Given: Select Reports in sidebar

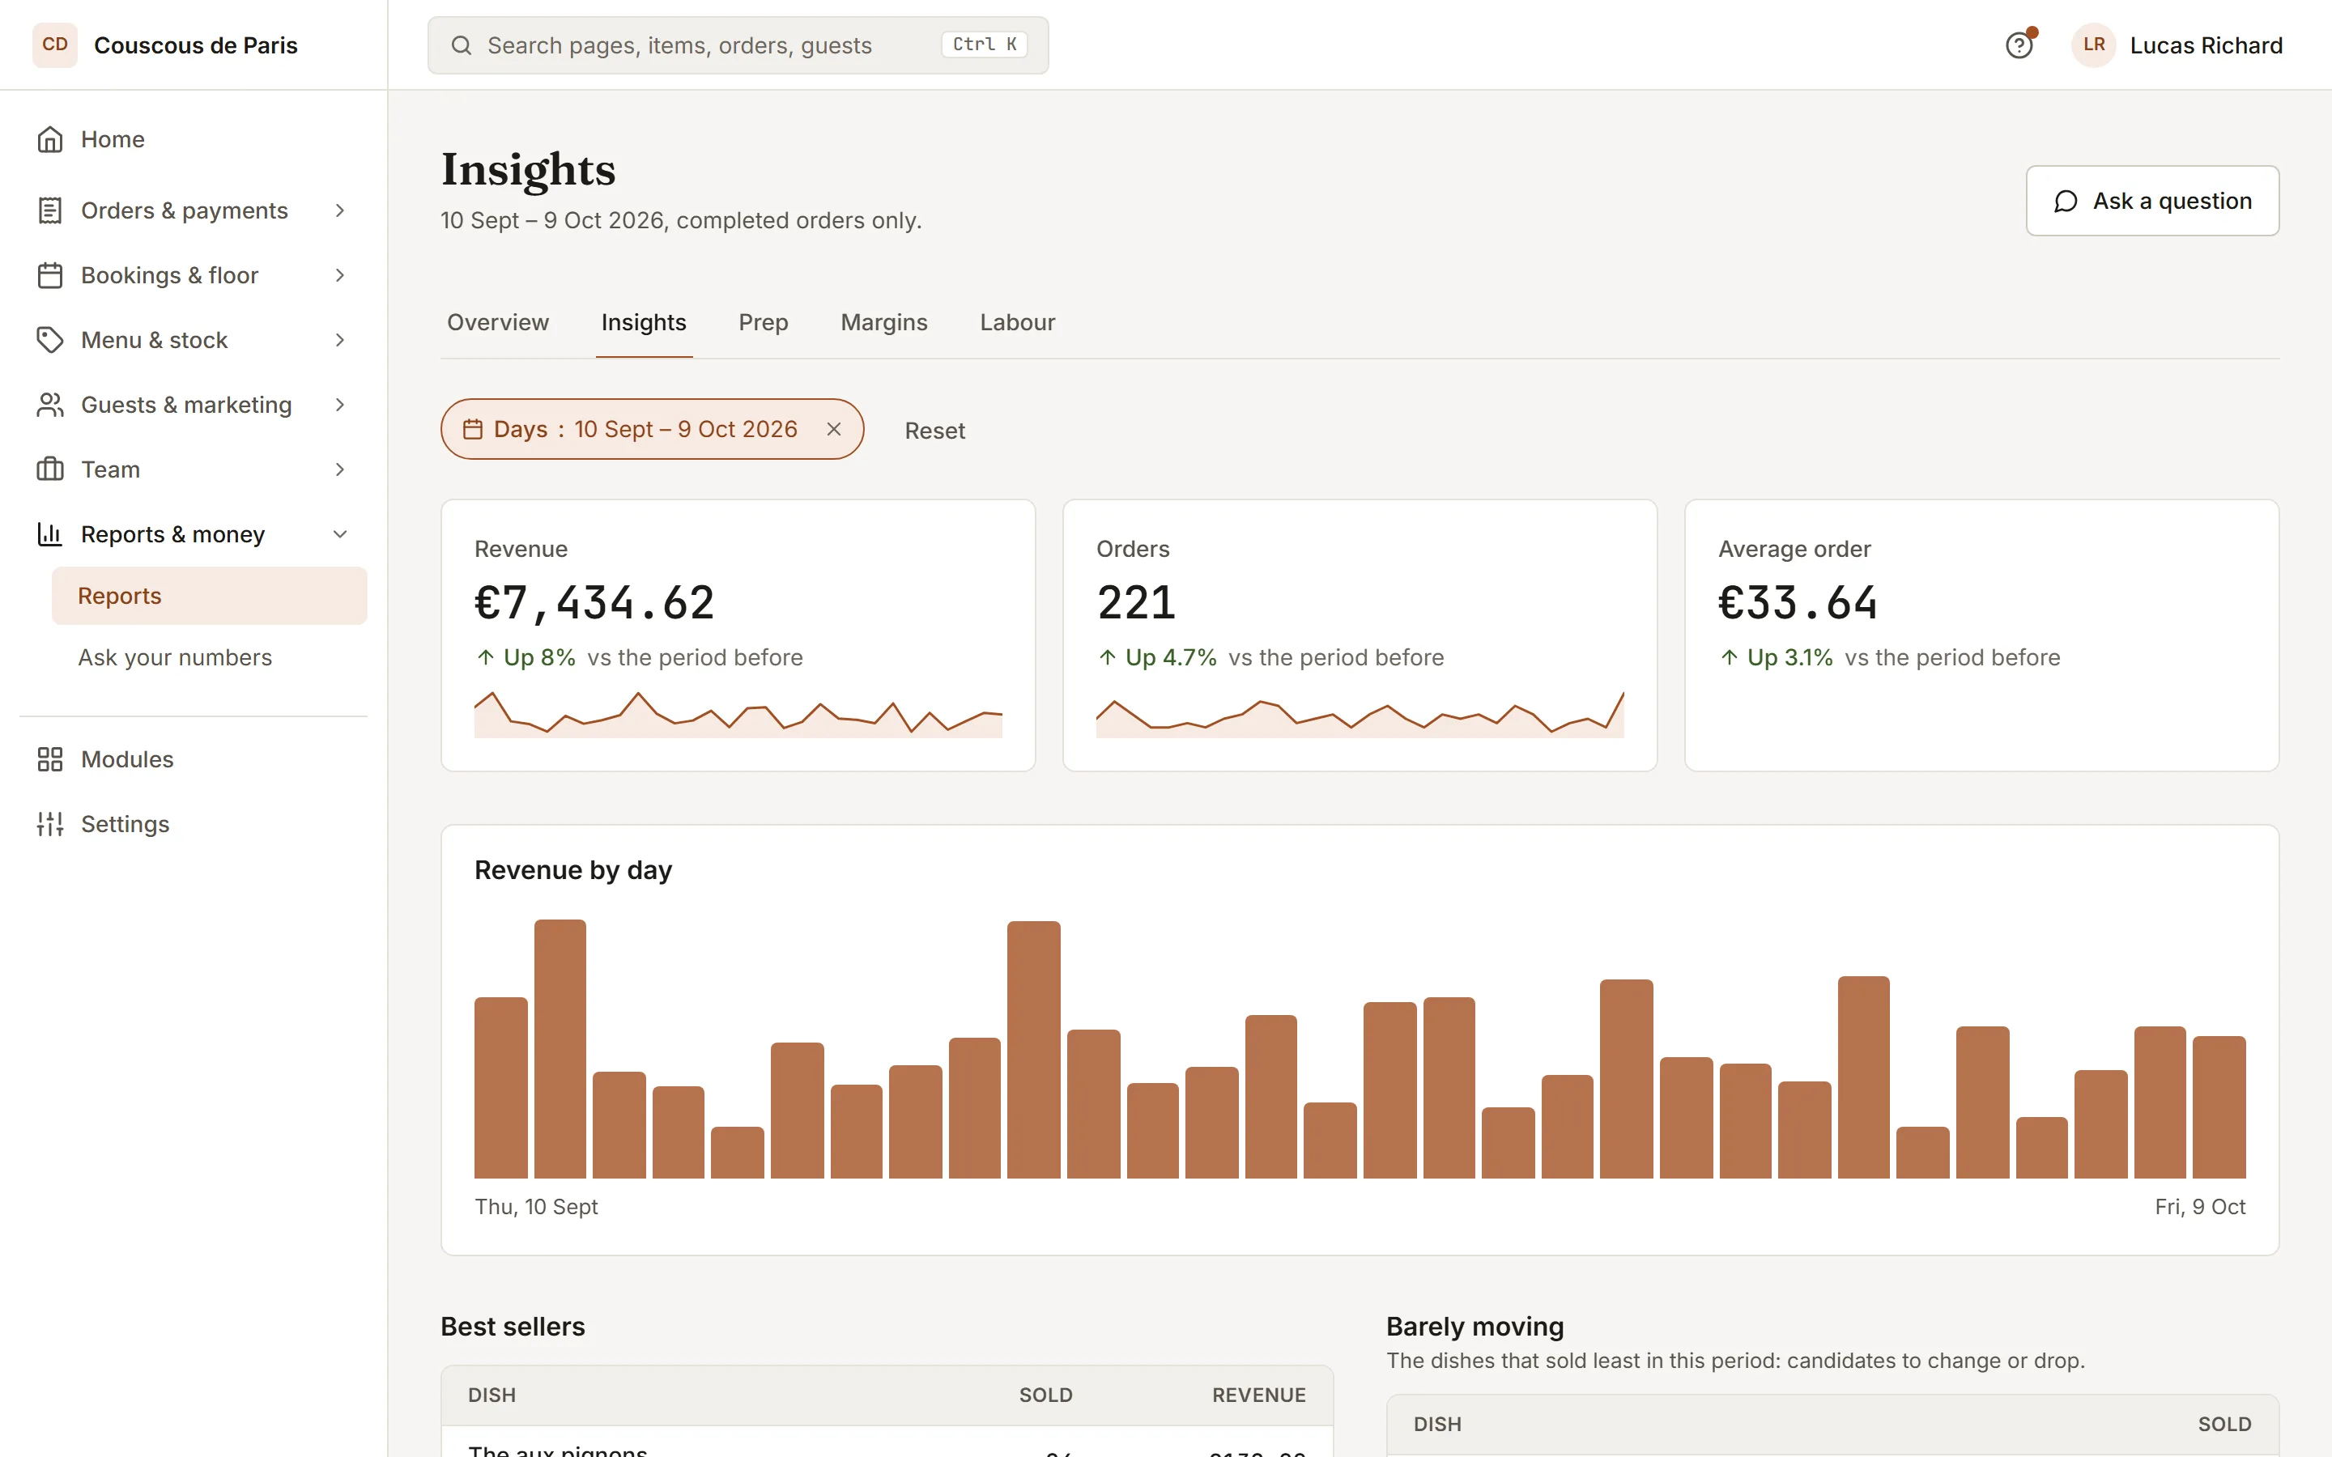Looking at the screenshot, I should click(209, 596).
